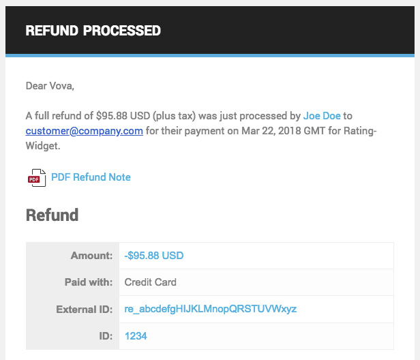The image size is (420, 360).
Task: Click the Dear Vova greeting text
Action: tap(50, 85)
